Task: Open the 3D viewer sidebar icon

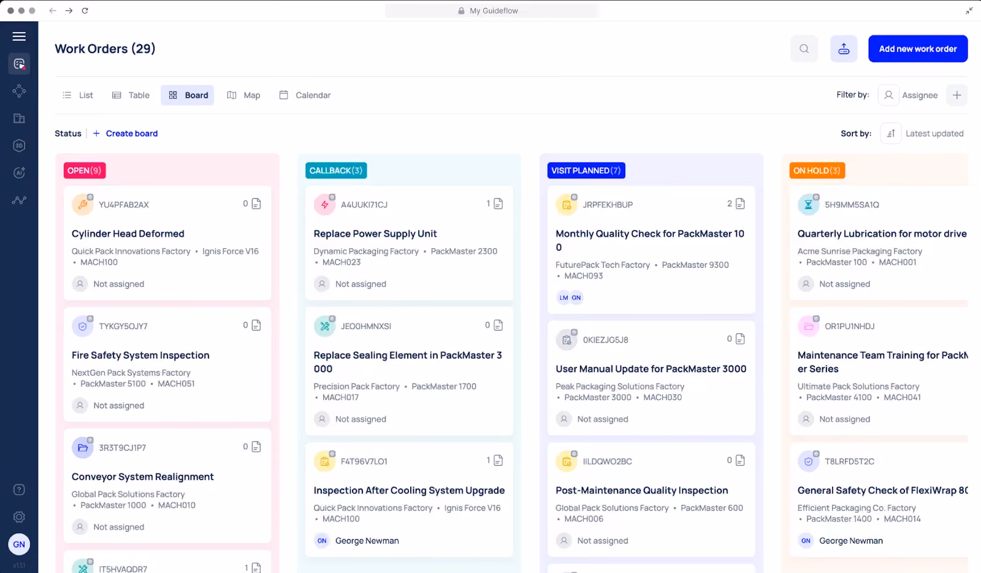Action: point(19,145)
